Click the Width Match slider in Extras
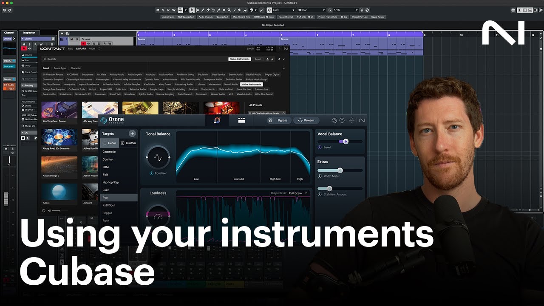This screenshot has height=306, width=544. (340, 170)
